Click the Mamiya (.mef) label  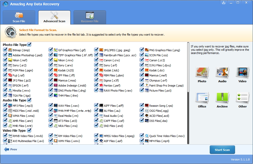[158, 75]
